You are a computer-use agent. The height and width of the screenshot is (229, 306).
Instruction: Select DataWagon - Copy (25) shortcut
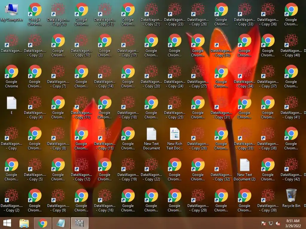click(175, 107)
